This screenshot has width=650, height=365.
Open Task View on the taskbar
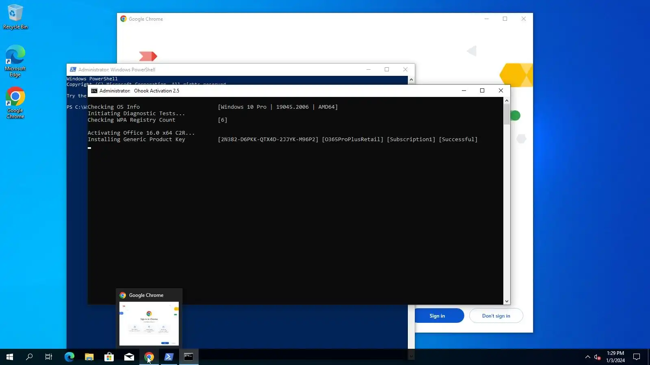[x=49, y=357]
